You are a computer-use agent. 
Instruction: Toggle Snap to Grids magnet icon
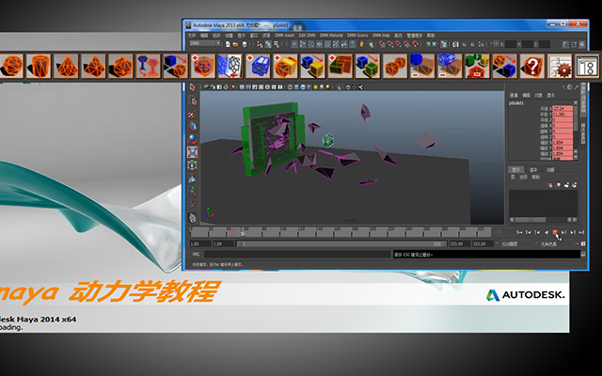click(x=382, y=44)
